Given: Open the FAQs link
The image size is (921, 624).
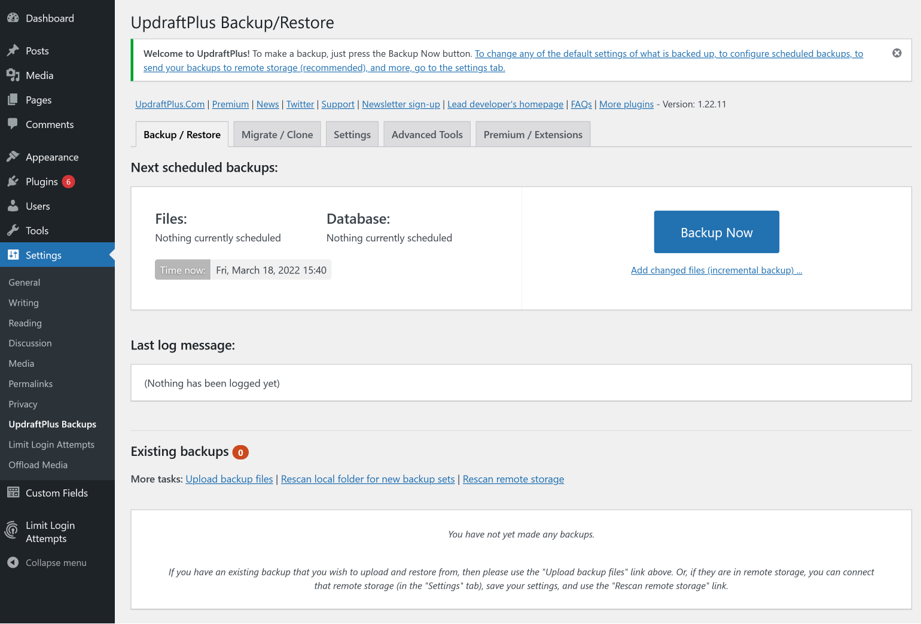Looking at the screenshot, I should pyautogui.click(x=581, y=104).
